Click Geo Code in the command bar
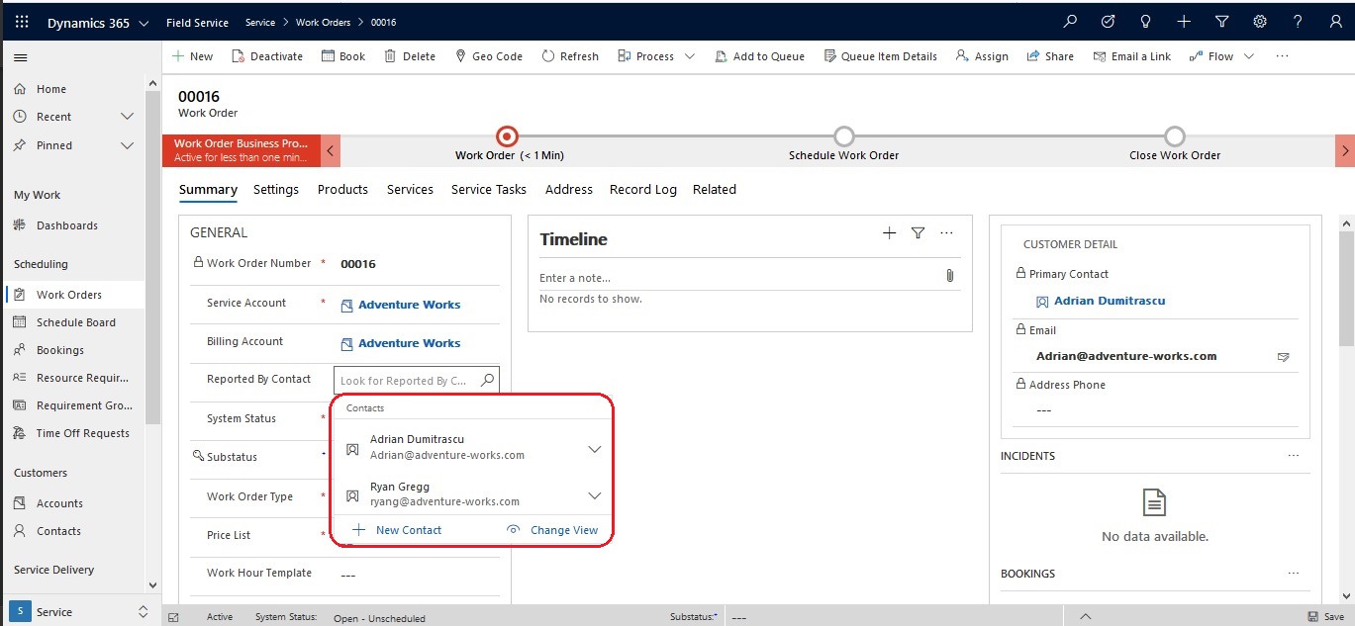This screenshot has width=1355, height=626. pos(489,56)
